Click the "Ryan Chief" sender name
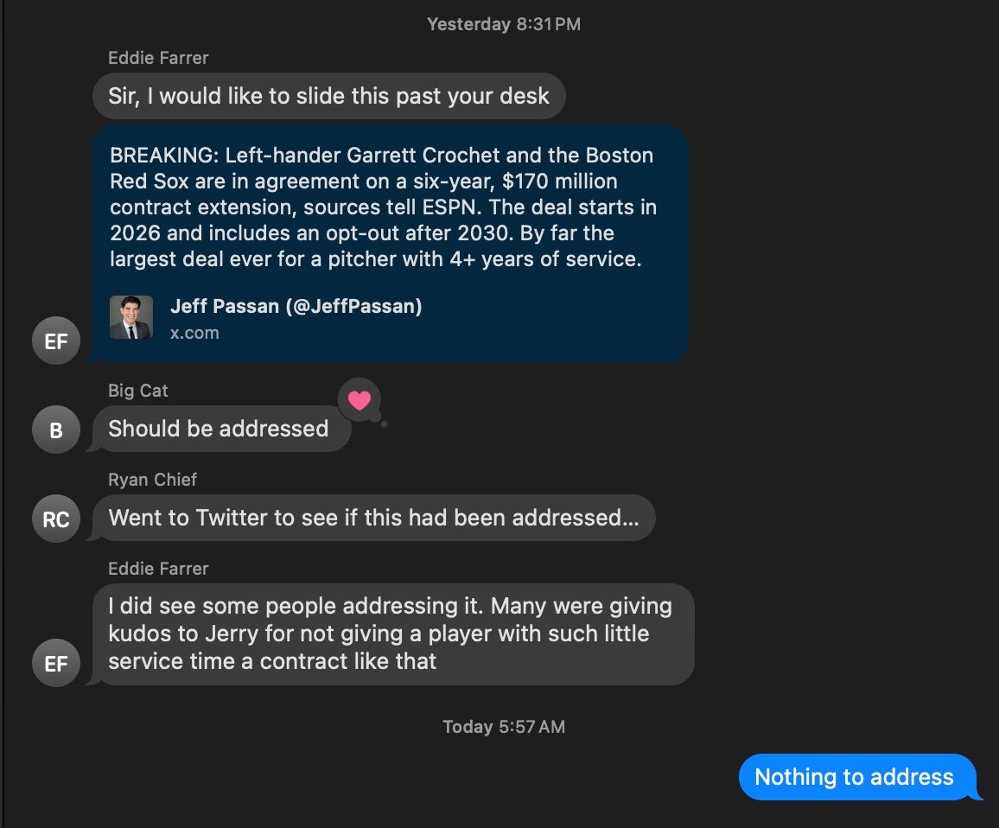This screenshot has height=828, width=999. [152, 480]
